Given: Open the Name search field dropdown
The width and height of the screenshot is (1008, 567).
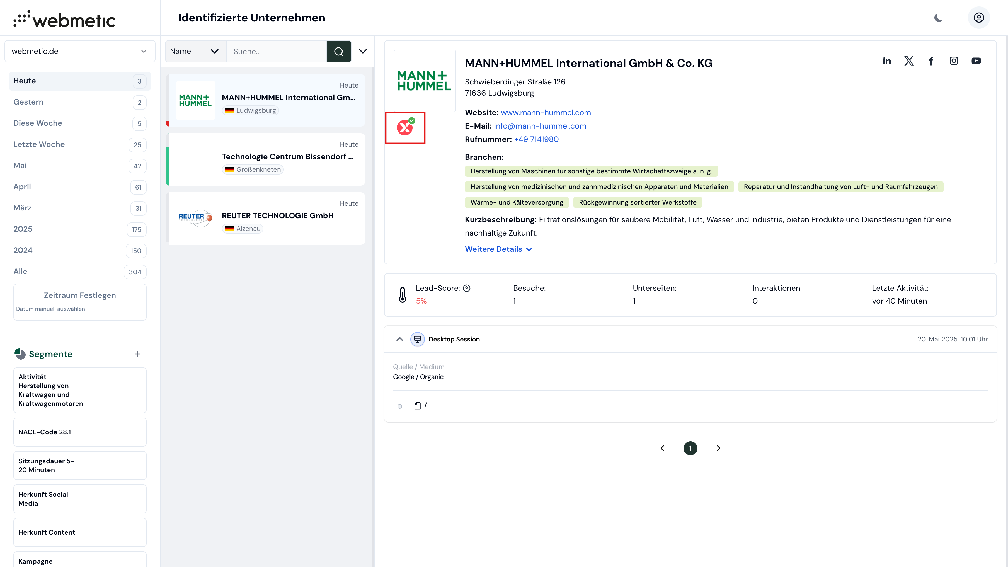Looking at the screenshot, I should (195, 51).
